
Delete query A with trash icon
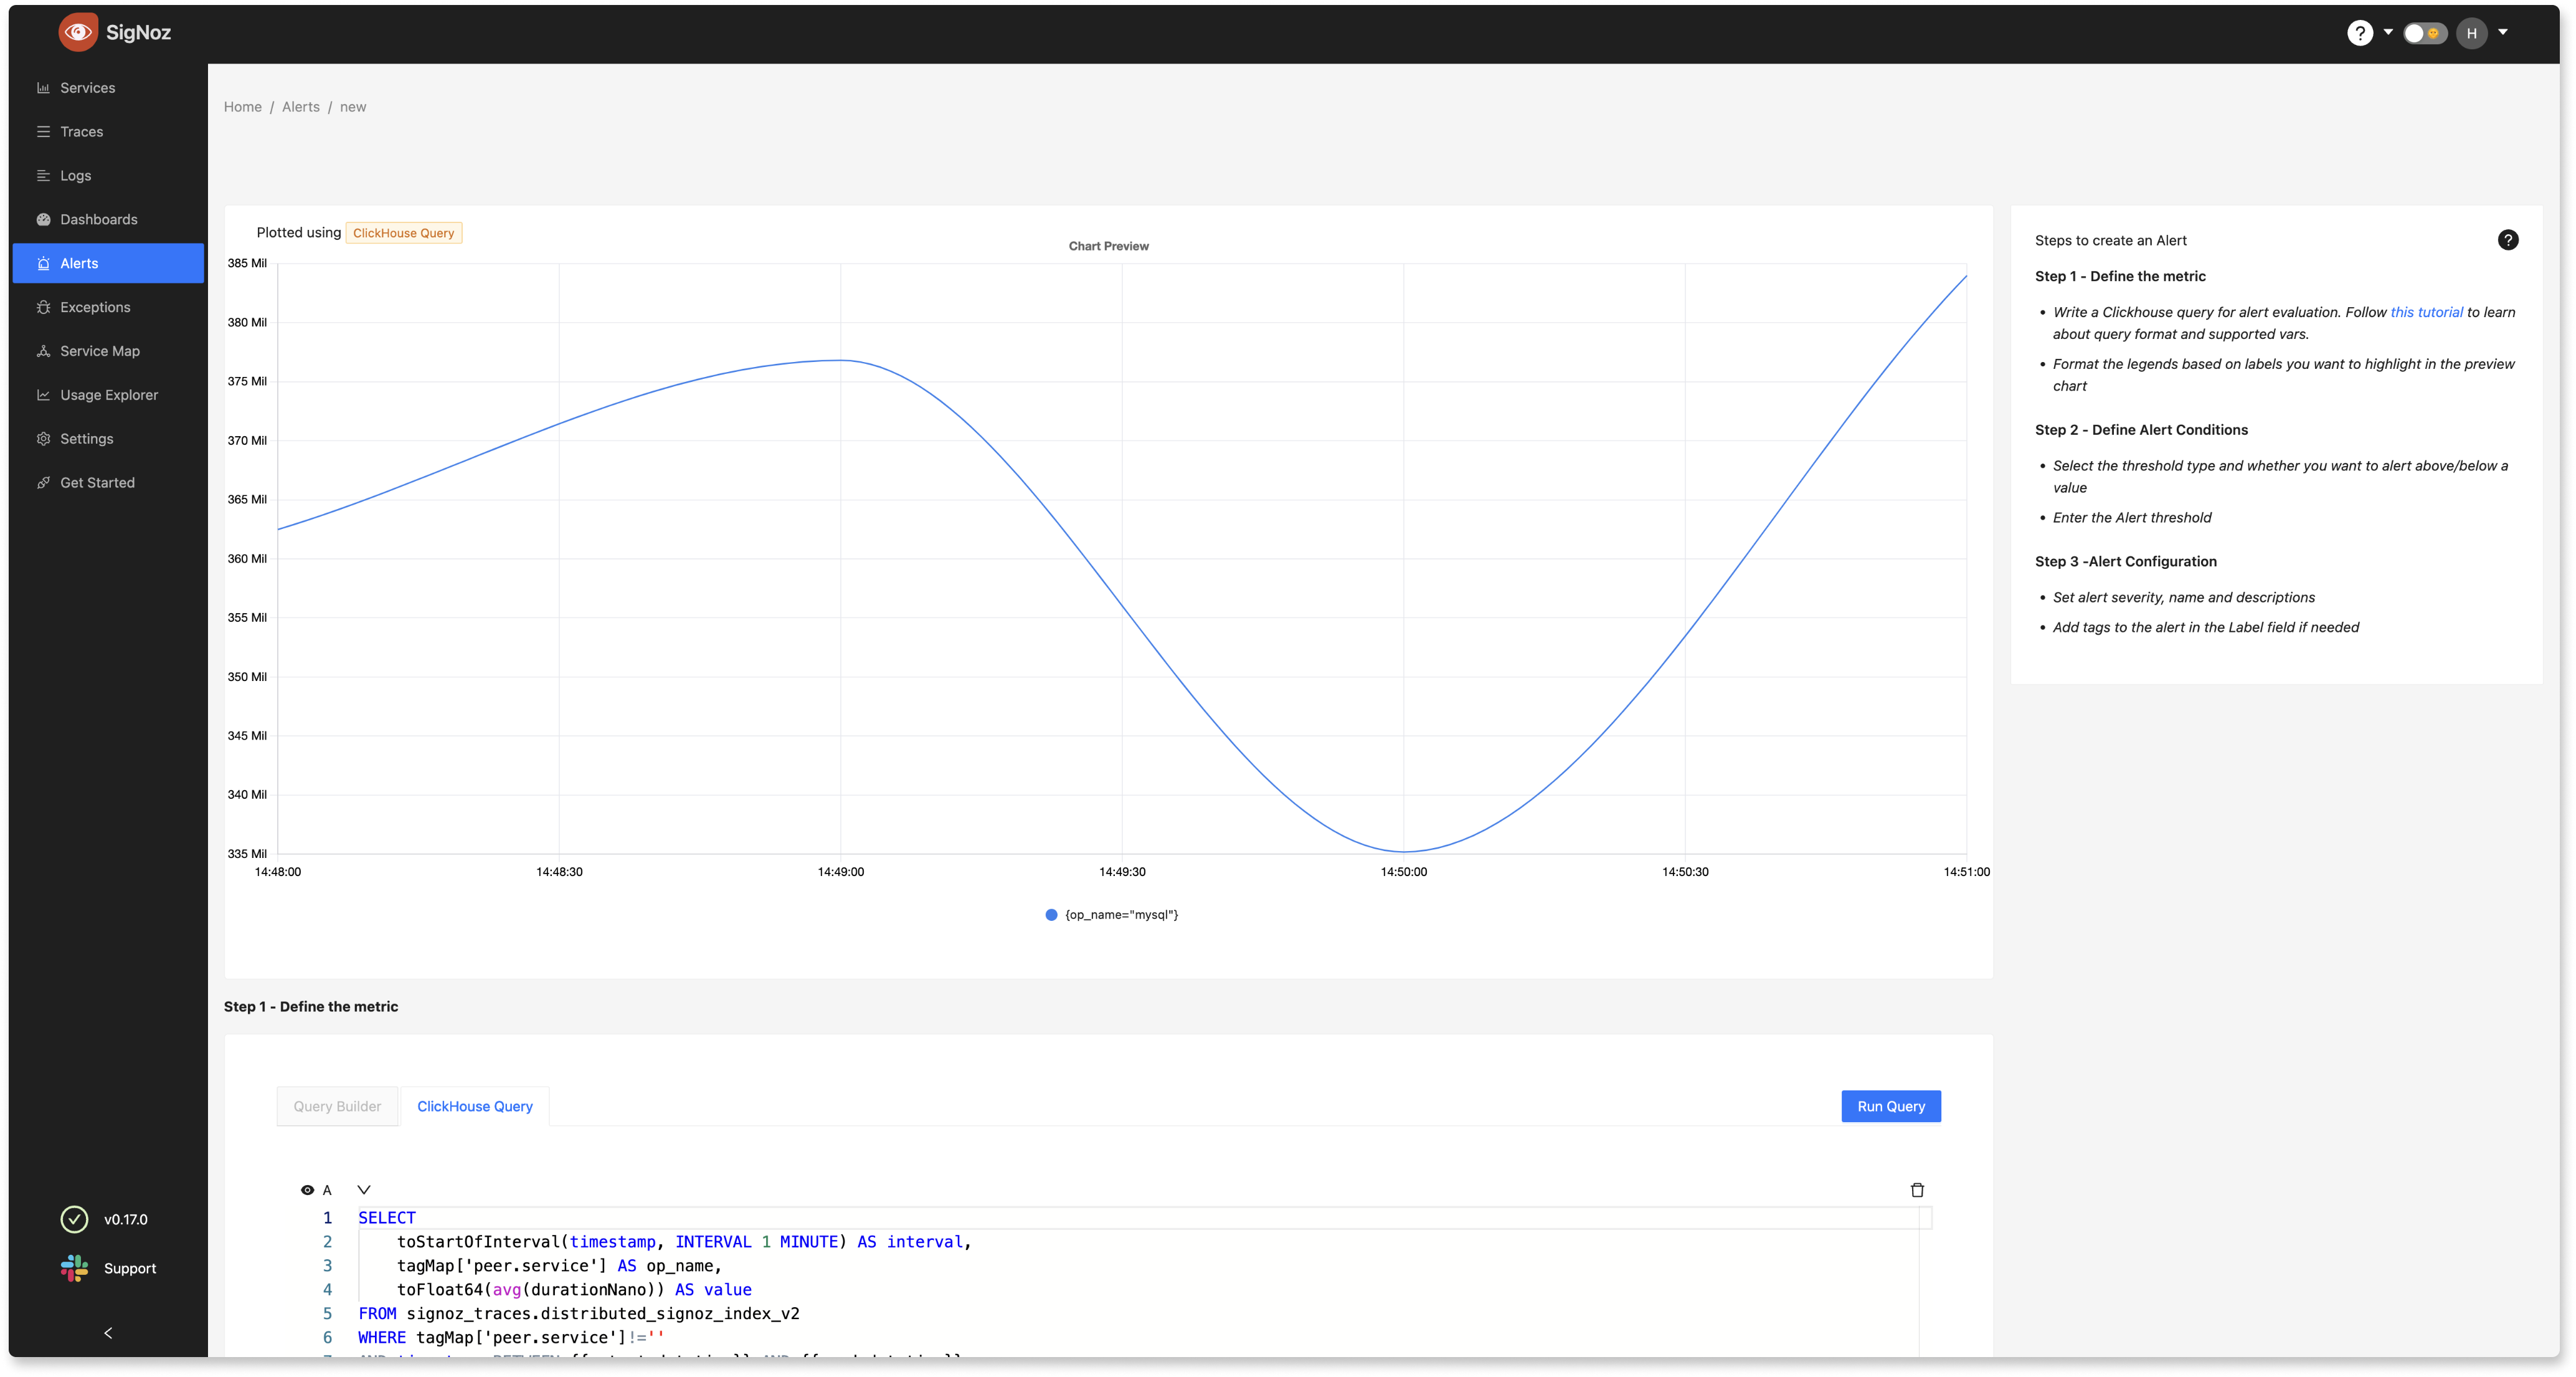pos(1917,1190)
